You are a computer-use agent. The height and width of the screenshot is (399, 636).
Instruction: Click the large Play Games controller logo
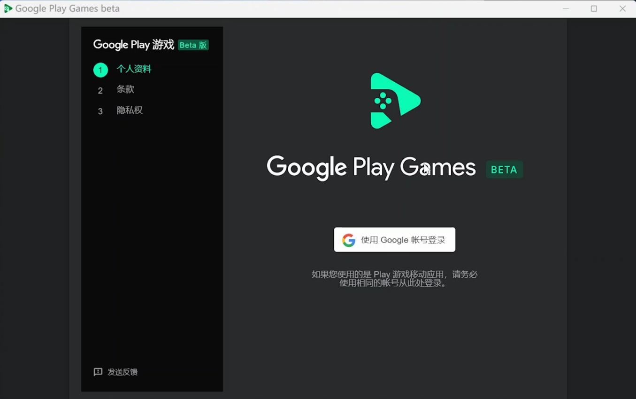pos(395,101)
